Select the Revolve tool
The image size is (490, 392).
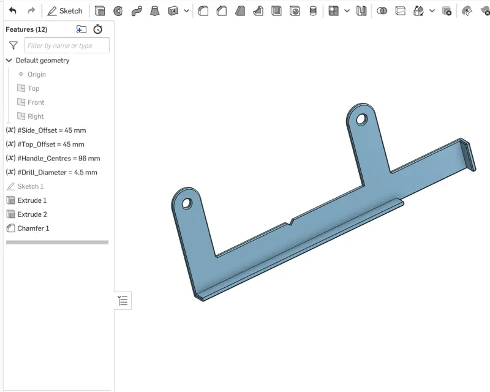coord(118,11)
